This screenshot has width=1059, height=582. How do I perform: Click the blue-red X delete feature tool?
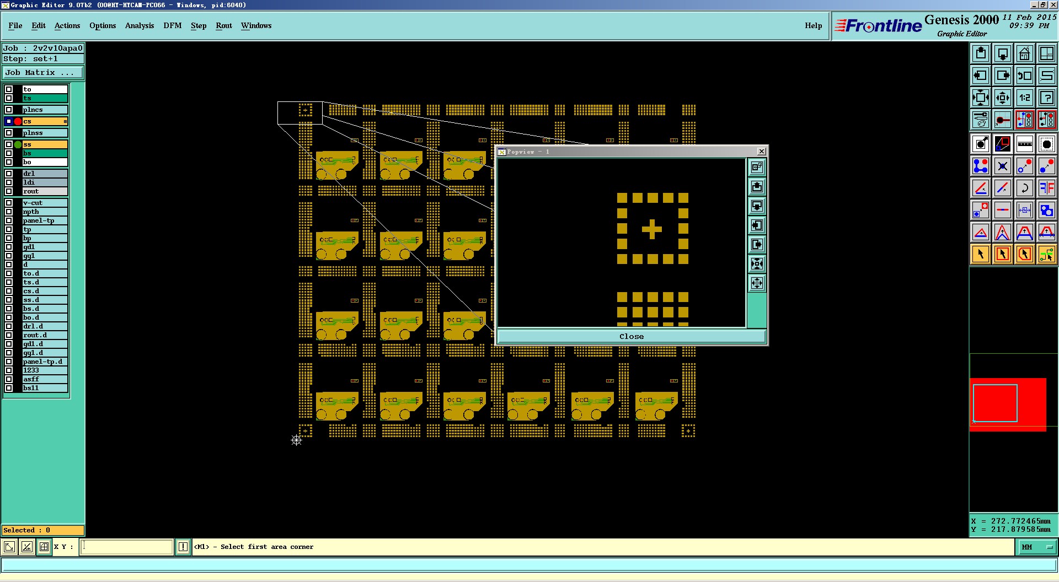point(1003,166)
